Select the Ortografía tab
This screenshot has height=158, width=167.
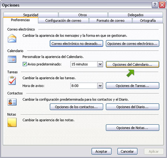148,20
